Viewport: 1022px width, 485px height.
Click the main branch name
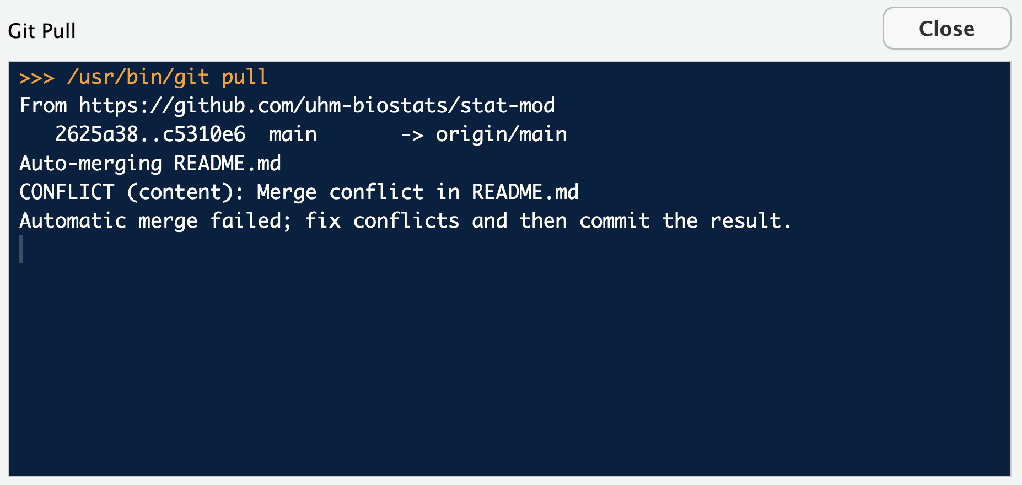(x=293, y=134)
